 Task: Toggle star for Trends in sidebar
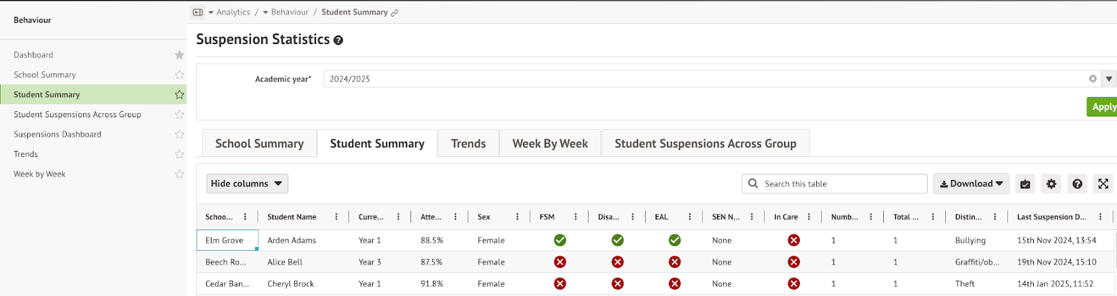179,154
